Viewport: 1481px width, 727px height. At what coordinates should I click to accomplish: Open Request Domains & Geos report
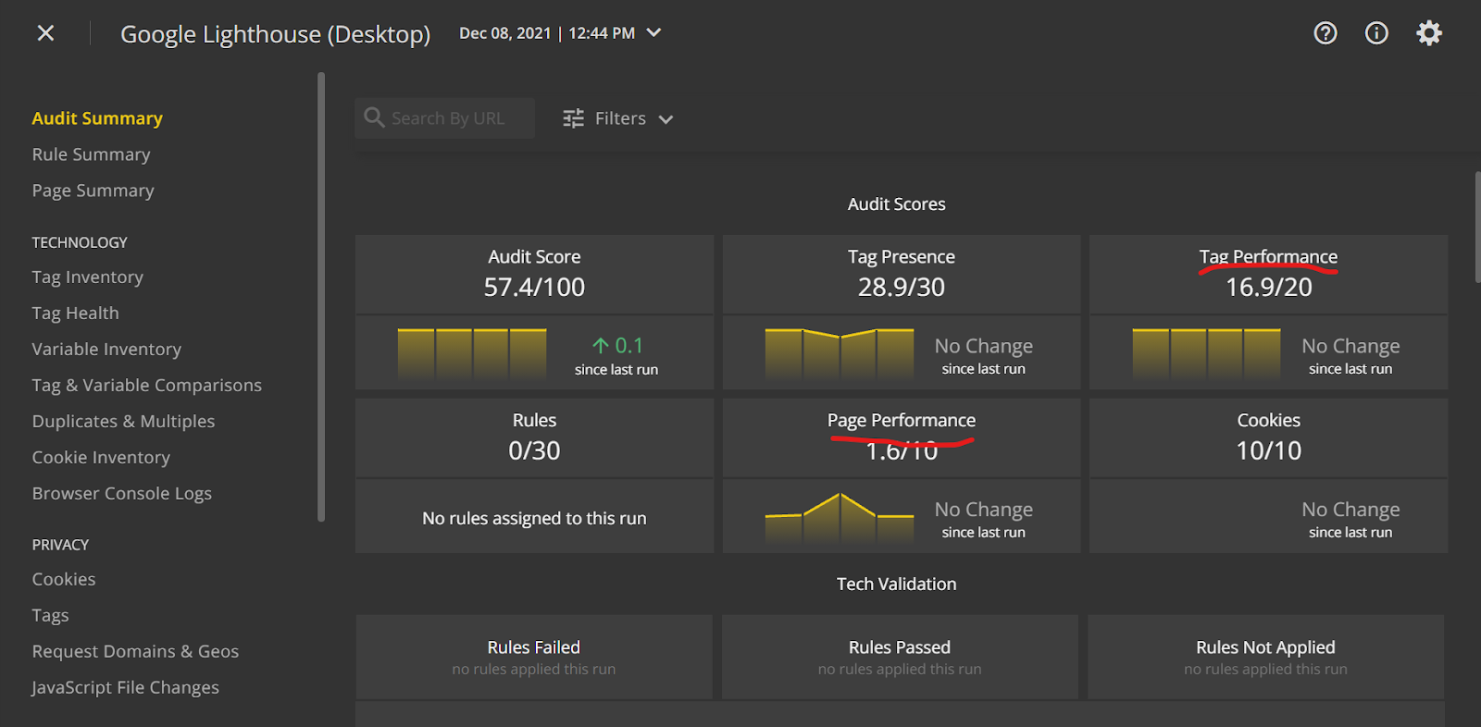[x=135, y=652]
